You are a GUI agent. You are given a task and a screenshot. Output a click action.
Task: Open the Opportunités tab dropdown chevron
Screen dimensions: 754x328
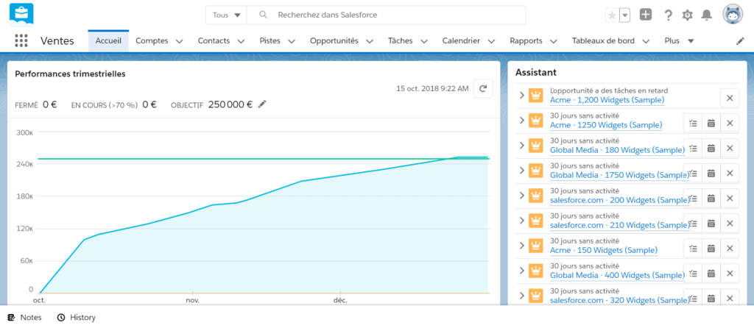(x=370, y=41)
